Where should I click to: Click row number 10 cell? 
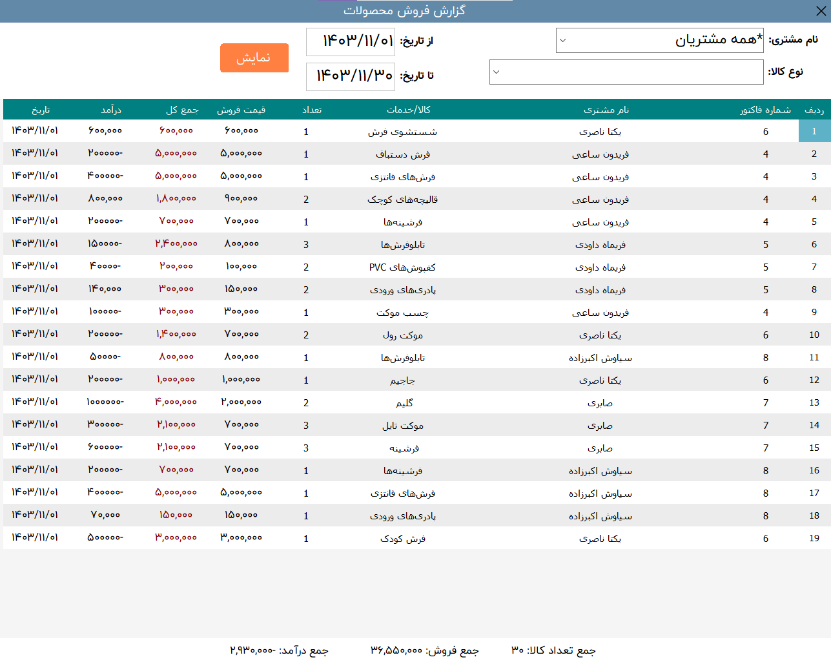click(814, 335)
